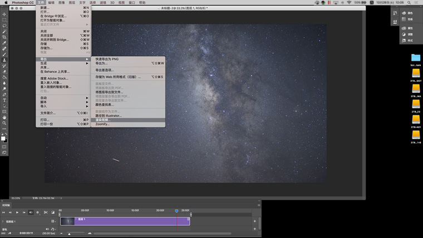This screenshot has height=238, width=423.
Task: Open the Apple menu
Action: (6, 2)
